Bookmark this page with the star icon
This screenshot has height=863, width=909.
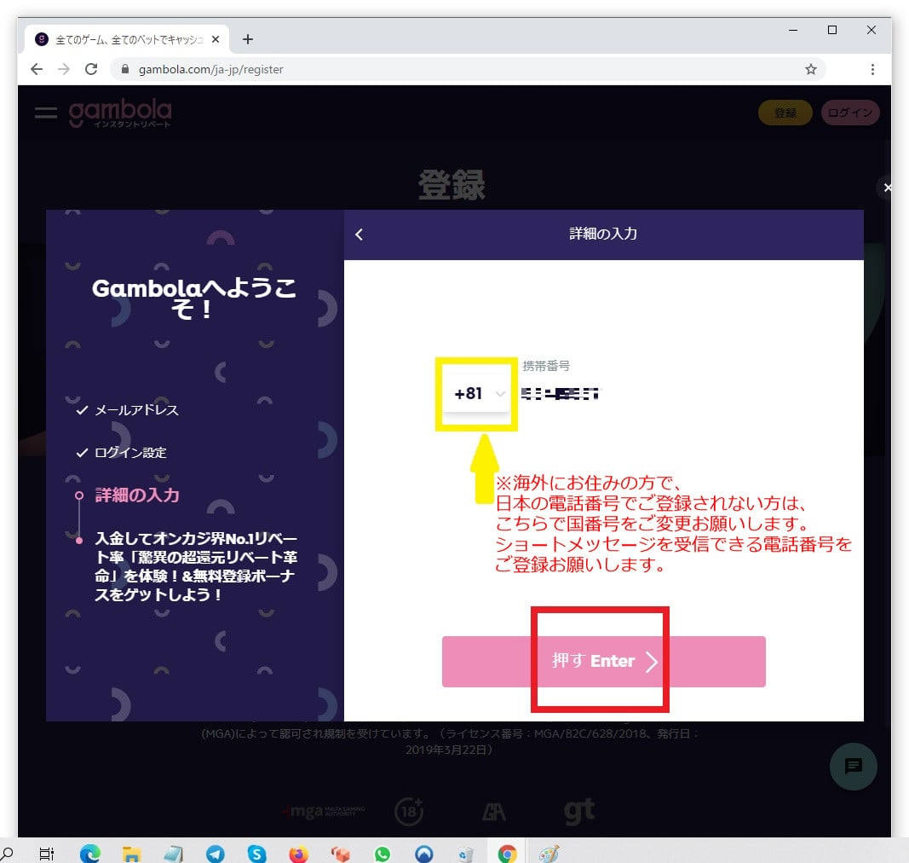point(810,69)
